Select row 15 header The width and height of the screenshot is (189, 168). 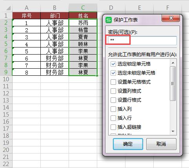coord(6,115)
